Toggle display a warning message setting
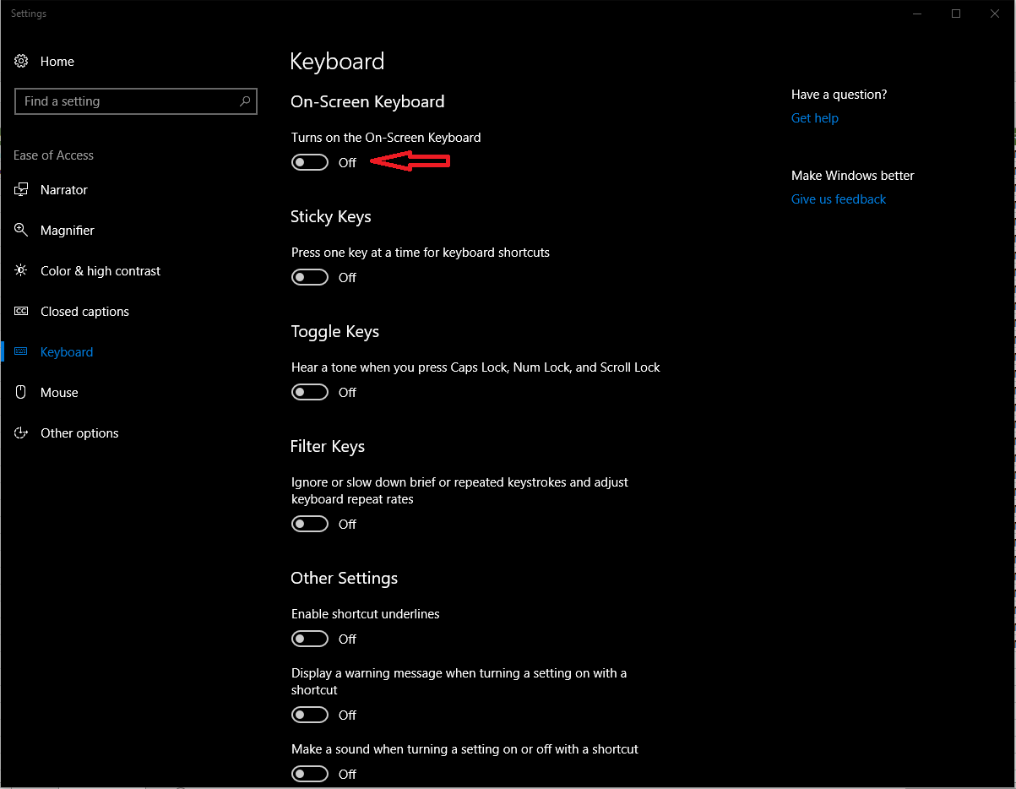The width and height of the screenshot is (1016, 789). [310, 715]
